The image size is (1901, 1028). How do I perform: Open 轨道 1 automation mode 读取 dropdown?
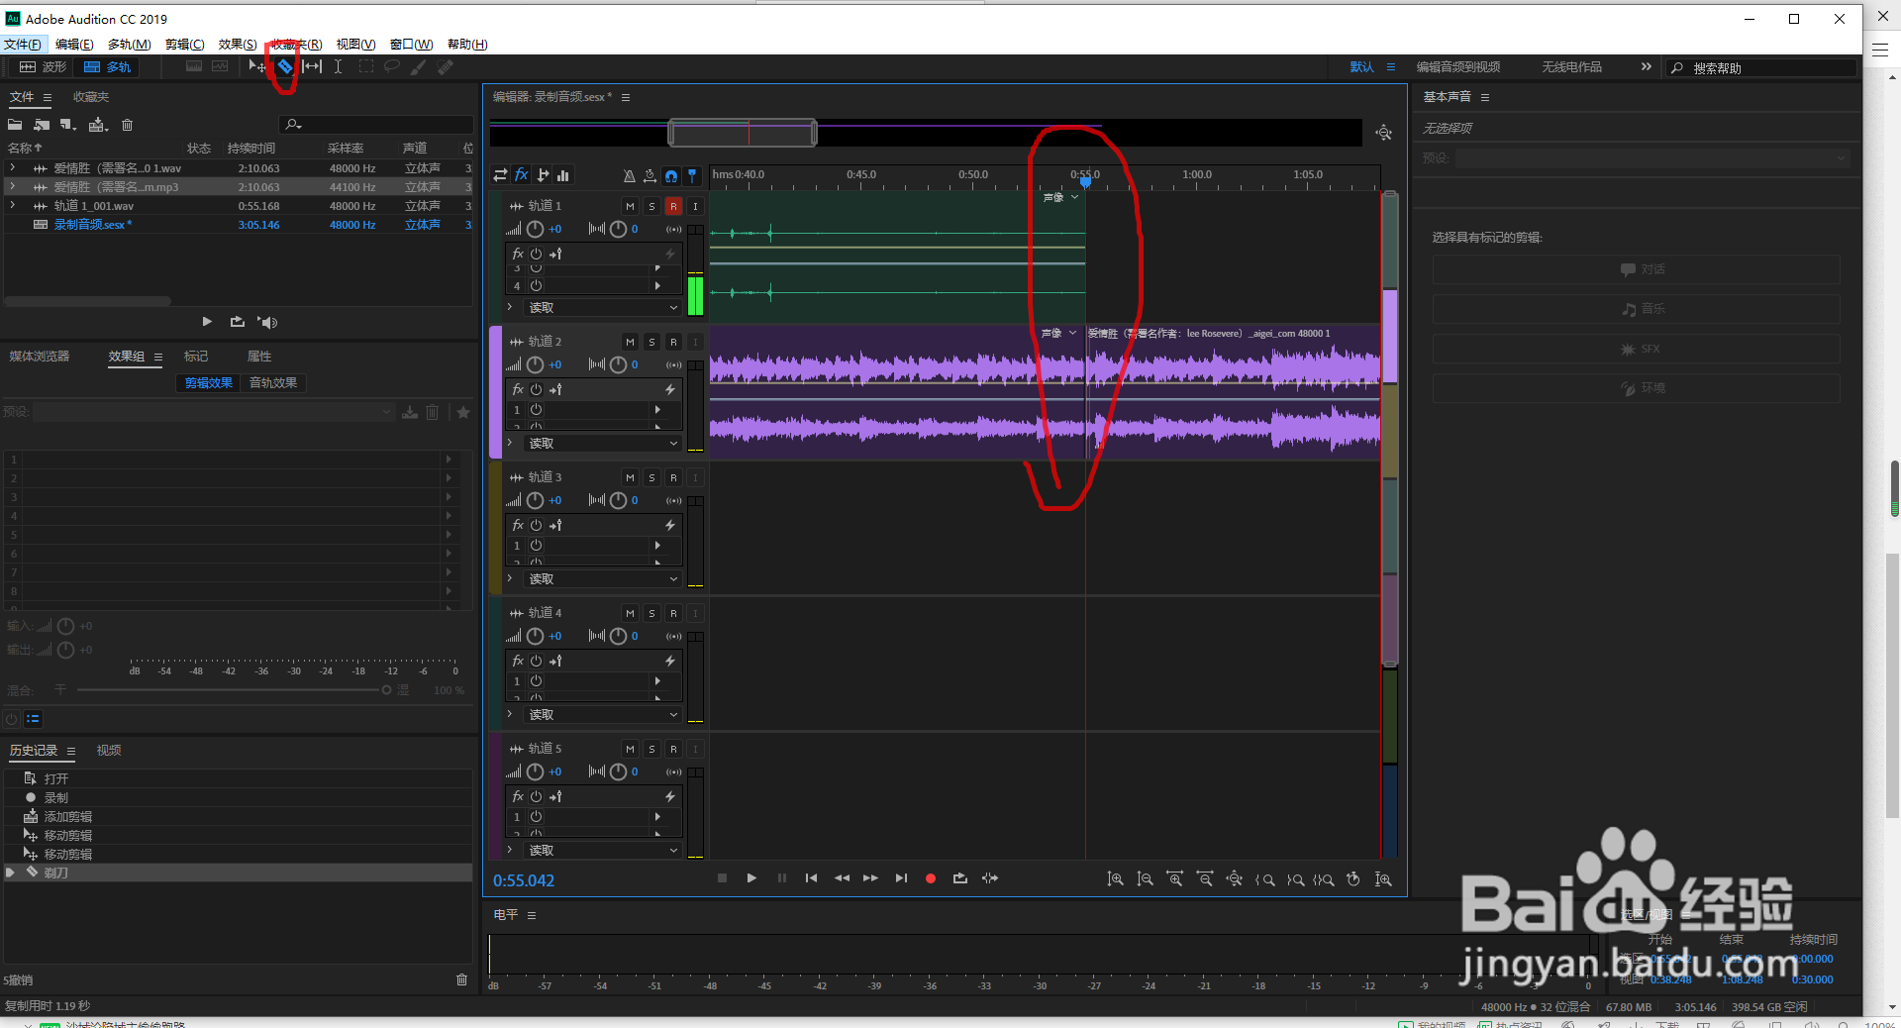[603, 308]
